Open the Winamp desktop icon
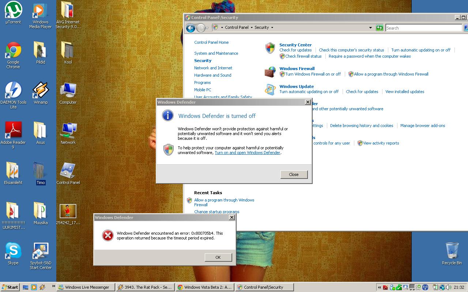The width and height of the screenshot is (468, 292). [41, 91]
